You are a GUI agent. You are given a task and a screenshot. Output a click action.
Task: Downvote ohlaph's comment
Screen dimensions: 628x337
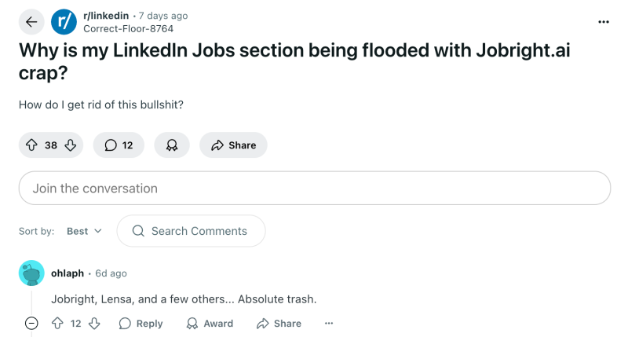pos(94,324)
